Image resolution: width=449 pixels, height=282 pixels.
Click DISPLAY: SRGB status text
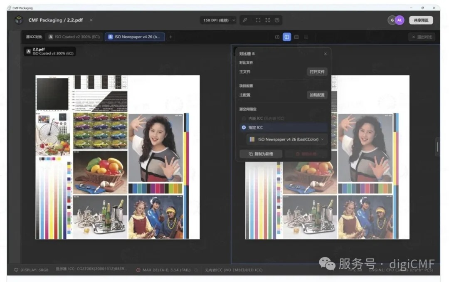(x=35, y=270)
